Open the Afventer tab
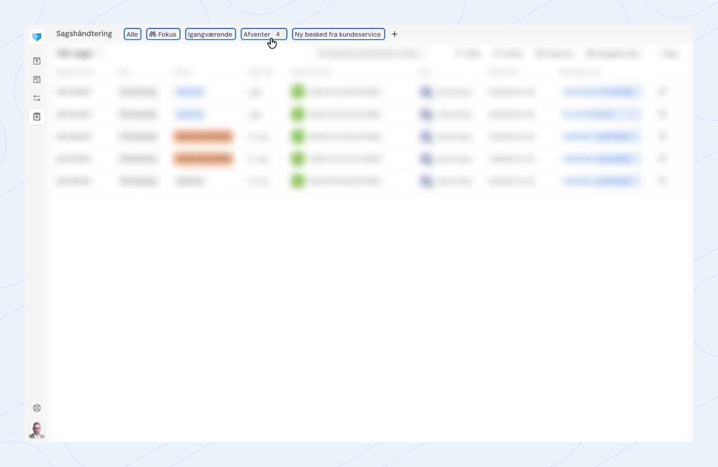The image size is (718, 467). click(x=264, y=34)
